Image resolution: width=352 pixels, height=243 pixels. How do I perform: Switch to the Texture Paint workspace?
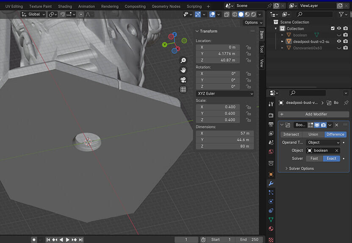point(40,6)
